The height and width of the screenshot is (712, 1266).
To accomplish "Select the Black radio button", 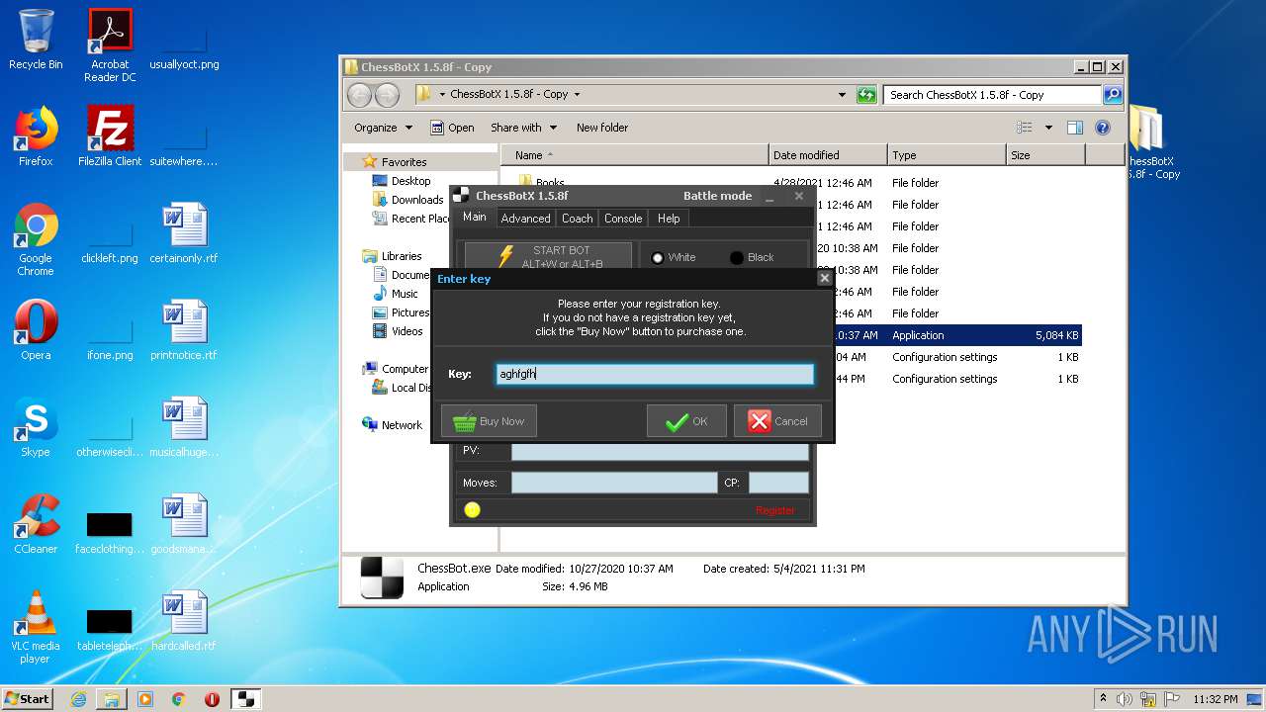I will tap(752, 257).
